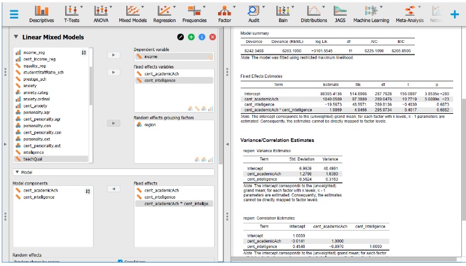Screen dimensions: 466x266
Task: Select cent_academicAch in Model components
Action: click(x=53, y=190)
